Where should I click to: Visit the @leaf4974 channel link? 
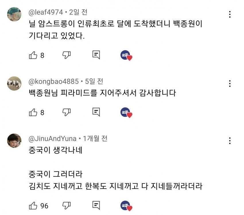(45, 12)
